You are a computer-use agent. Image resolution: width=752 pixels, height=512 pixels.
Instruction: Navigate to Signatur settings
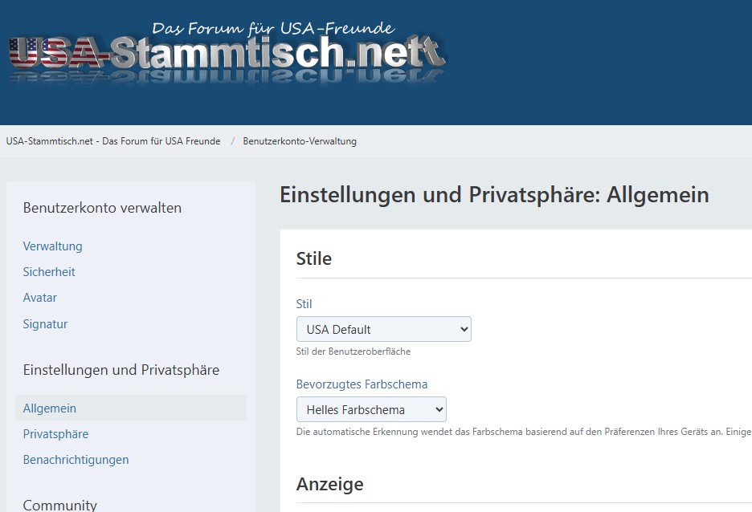pyautogui.click(x=45, y=324)
